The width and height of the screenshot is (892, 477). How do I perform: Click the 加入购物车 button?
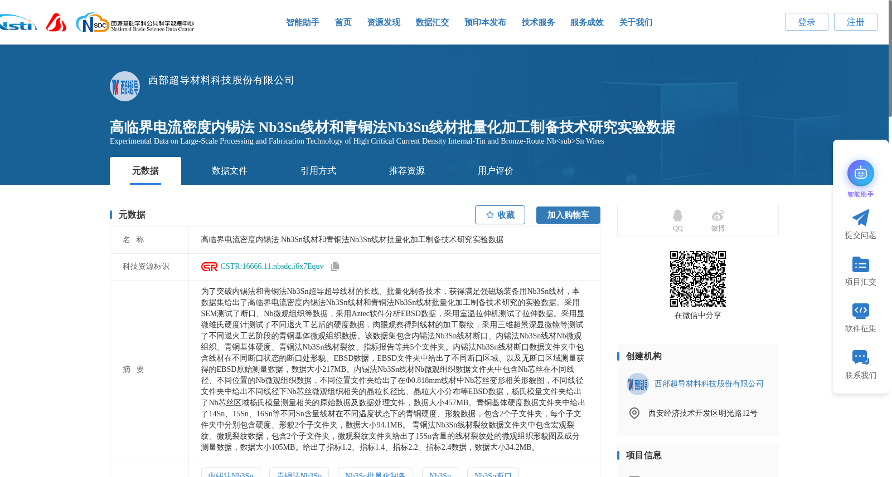click(568, 215)
